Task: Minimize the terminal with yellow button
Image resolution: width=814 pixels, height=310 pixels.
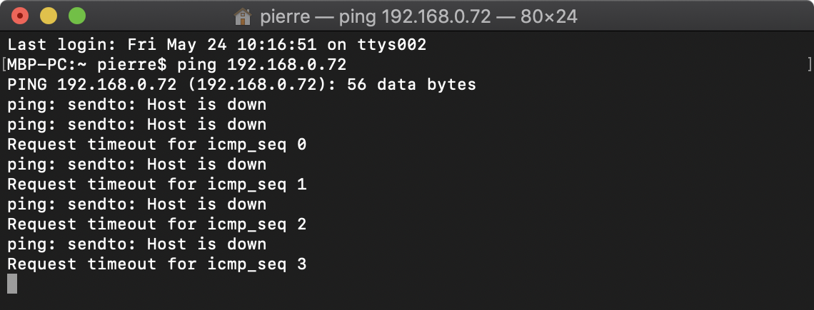Action: point(49,16)
